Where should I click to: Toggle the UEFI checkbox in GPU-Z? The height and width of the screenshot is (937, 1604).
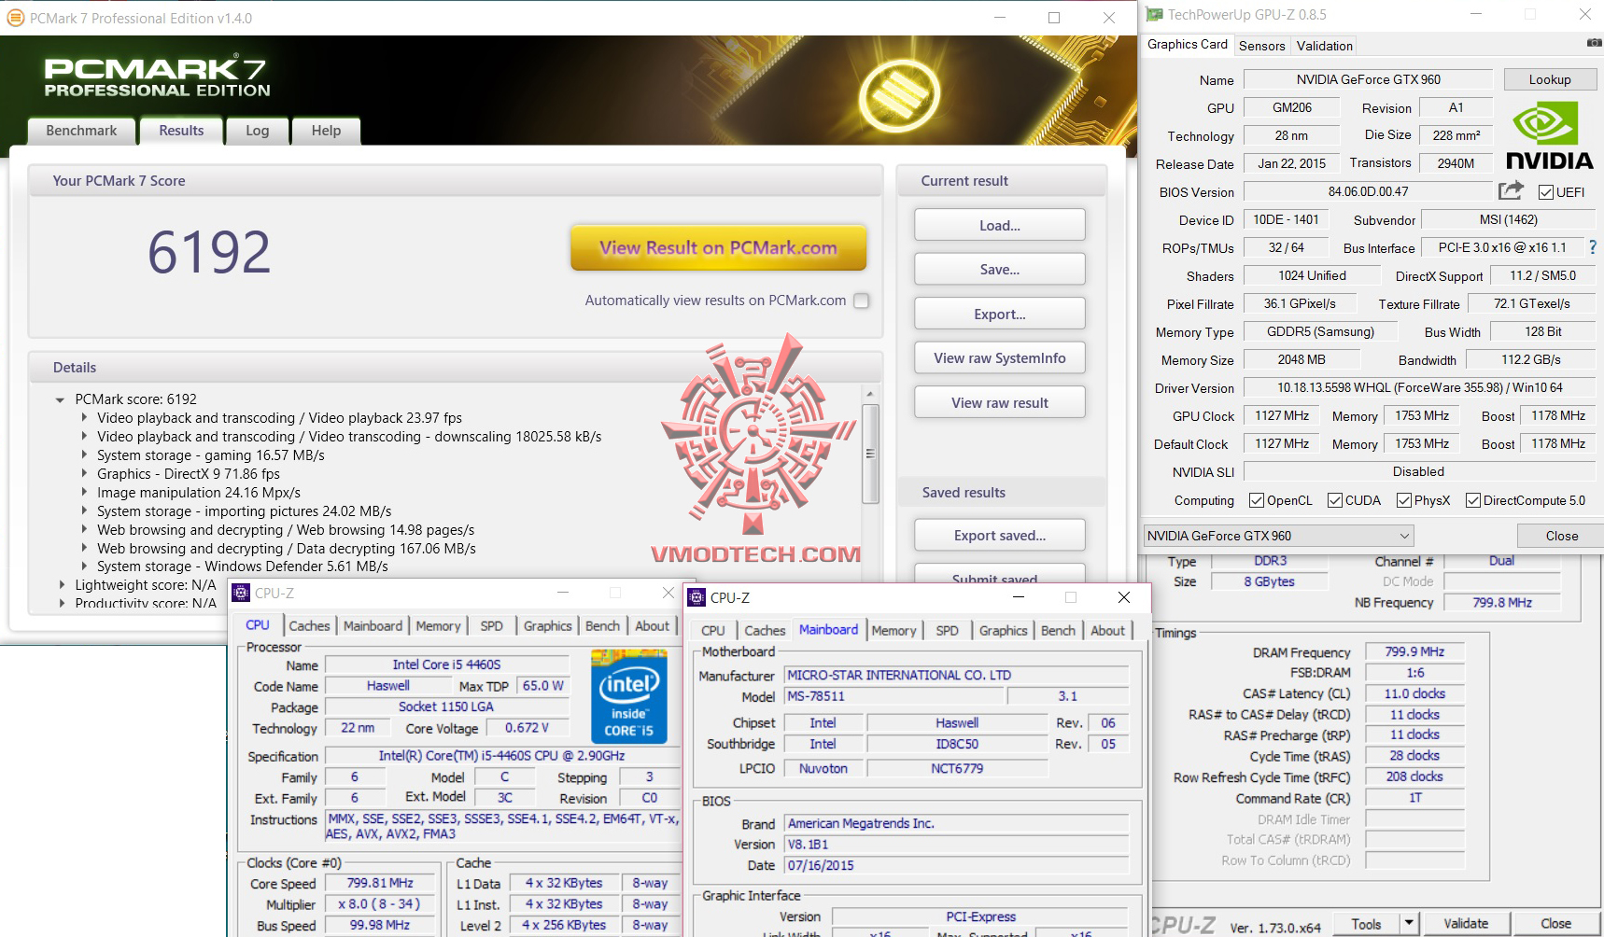pos(1546,192)
